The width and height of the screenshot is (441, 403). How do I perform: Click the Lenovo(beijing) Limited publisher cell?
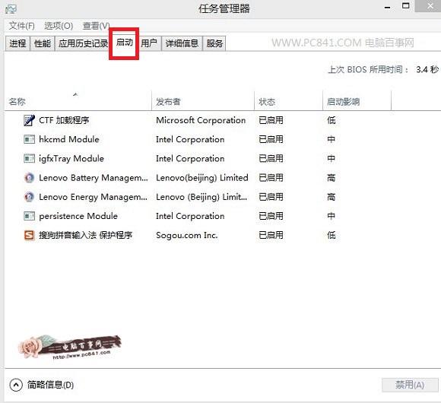coord(202,178)
